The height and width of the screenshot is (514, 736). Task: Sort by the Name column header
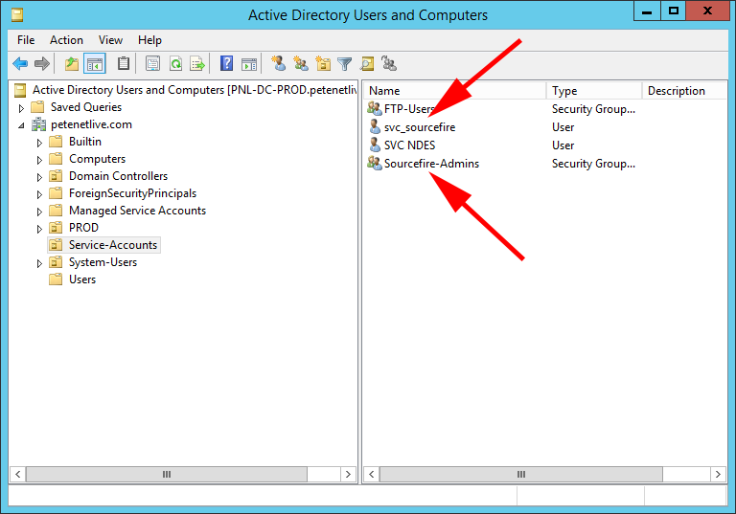455,91
